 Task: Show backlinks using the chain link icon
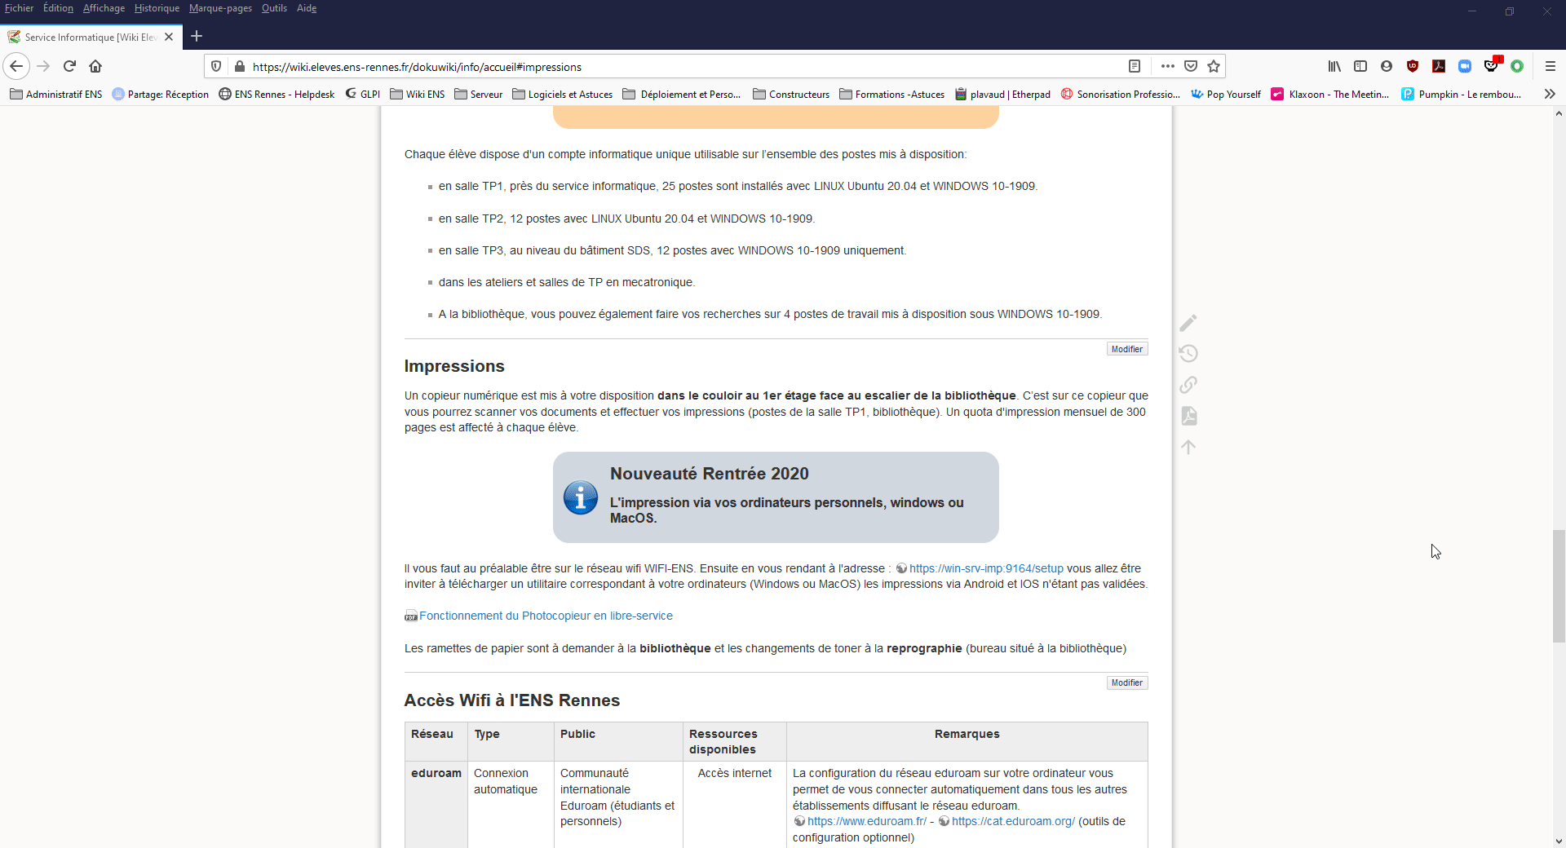[x=1188, y=384]
